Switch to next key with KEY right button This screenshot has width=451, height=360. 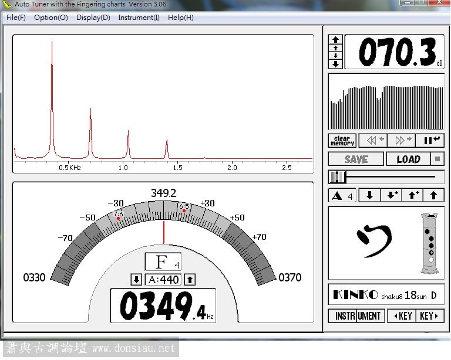pyautogui.click(x=430, y=316)
